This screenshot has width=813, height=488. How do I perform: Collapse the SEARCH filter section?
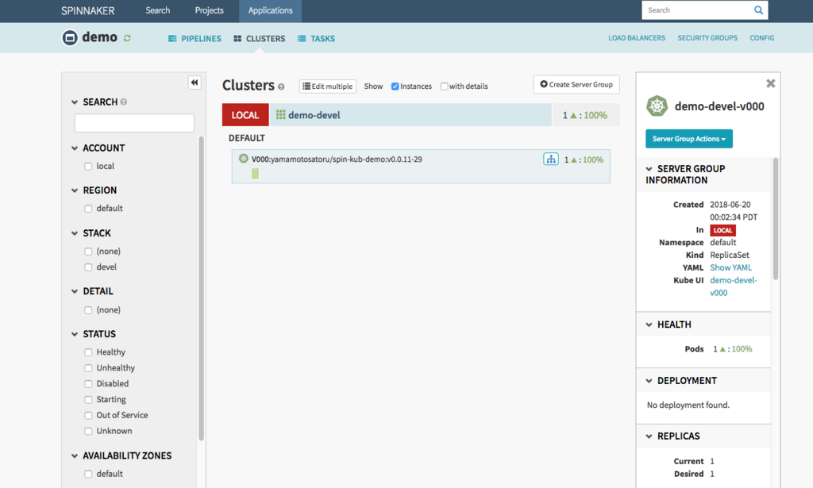[75, 102]
